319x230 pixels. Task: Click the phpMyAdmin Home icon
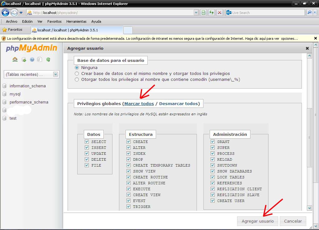15,59
